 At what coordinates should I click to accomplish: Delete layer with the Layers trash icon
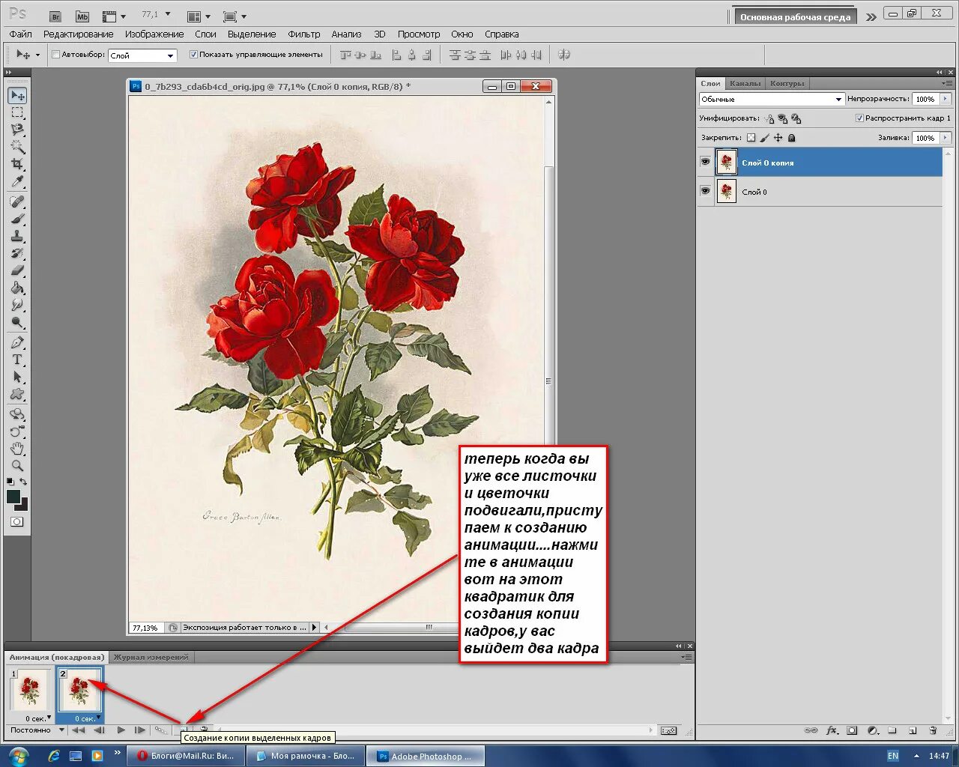[x=933, y=730]
